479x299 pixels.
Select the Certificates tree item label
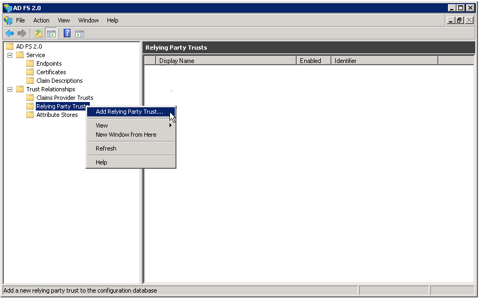(51, 72)
